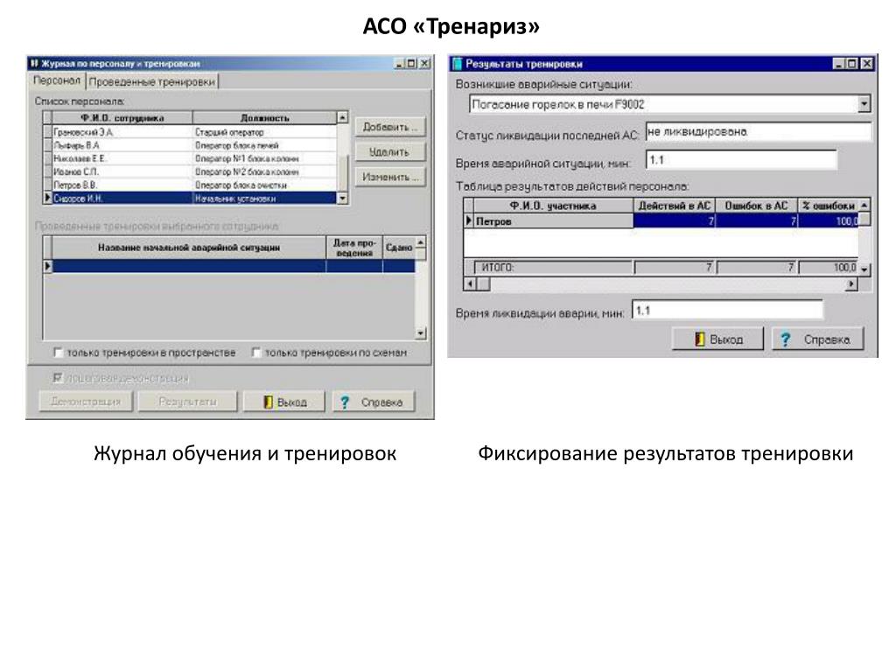Click the % ошибки column header
Image resolution: width=896 pixels, height=672 pixels.
click(828, 205)
